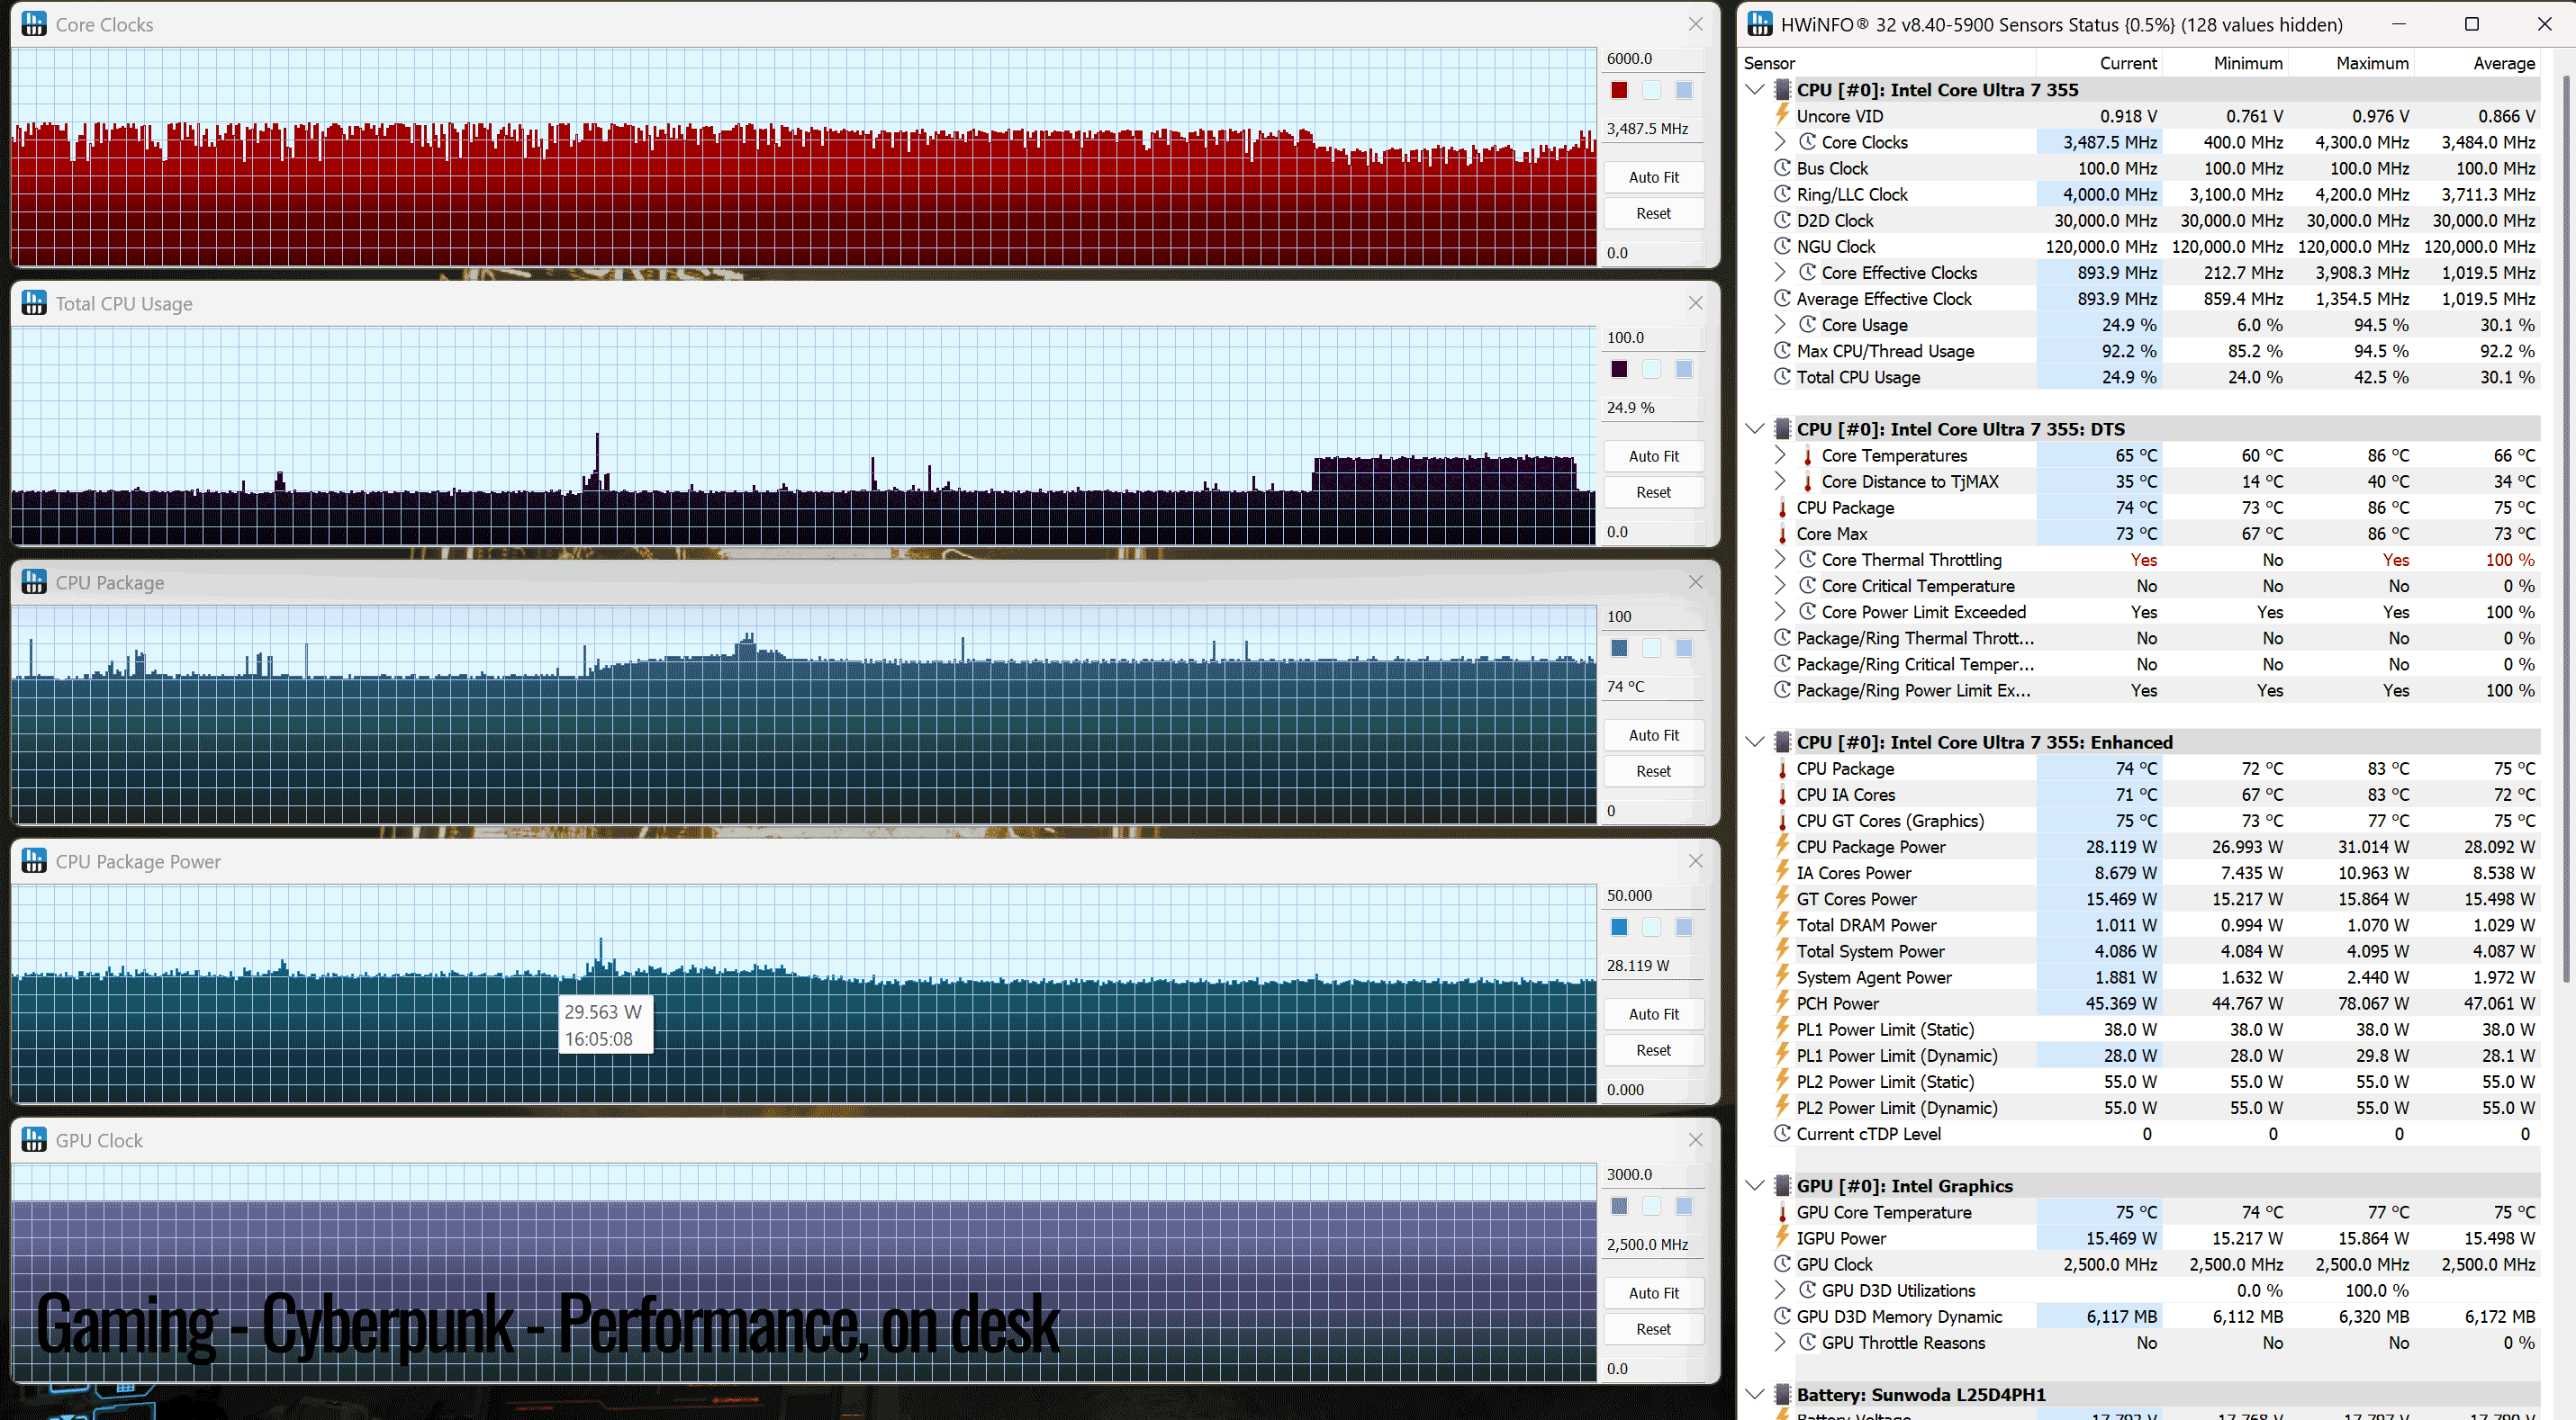Click the vertical scrollbar of the sensor list
Viewport: 2576px width, 1420px height.
(x=2565, y=530)
